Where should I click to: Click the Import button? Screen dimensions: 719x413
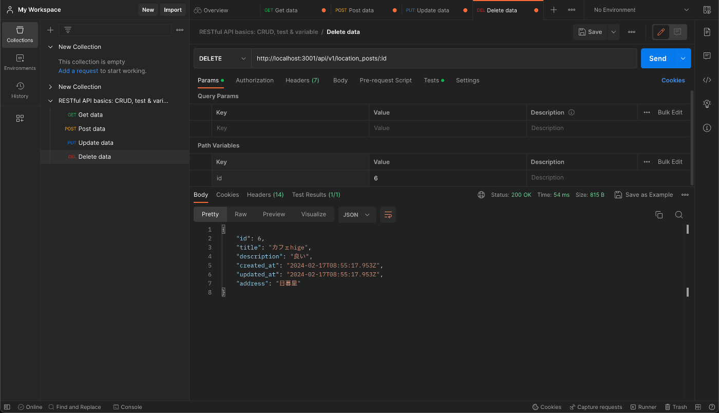pos(173,10)
